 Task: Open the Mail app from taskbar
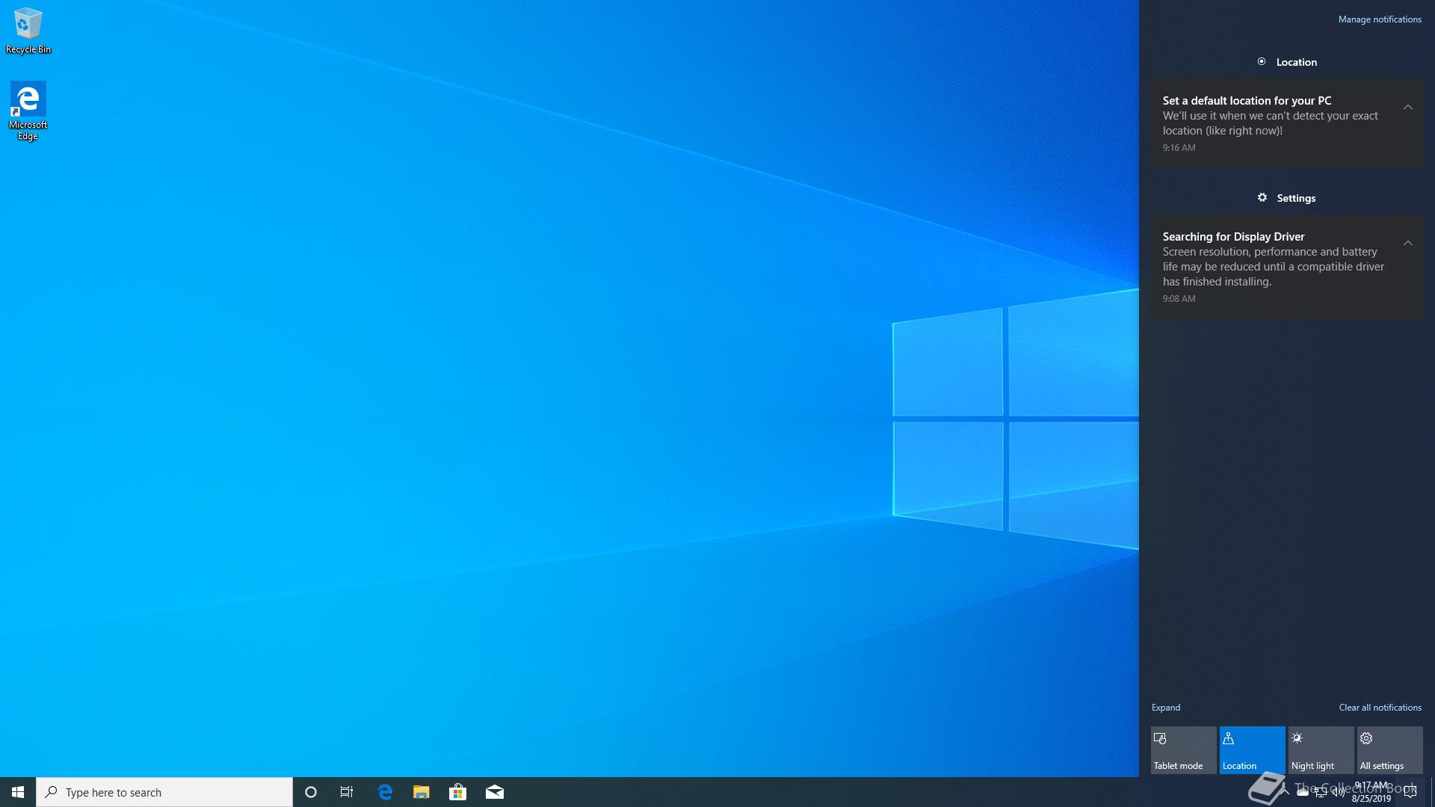[x=495, y=792]
